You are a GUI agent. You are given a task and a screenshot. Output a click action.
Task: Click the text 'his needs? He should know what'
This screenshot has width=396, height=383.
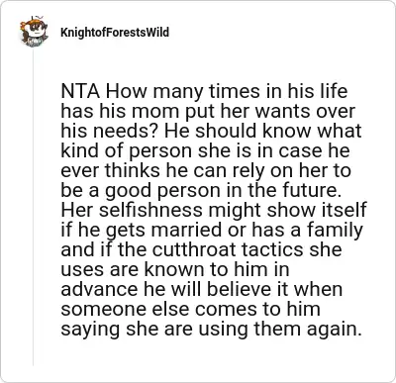[x=211, y=131]
